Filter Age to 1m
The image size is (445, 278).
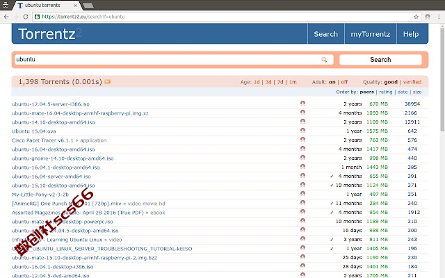click(x=293, y=82)
